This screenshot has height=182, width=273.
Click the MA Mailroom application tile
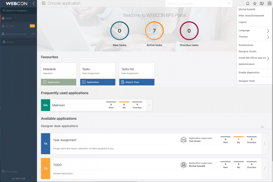point(46,105)
